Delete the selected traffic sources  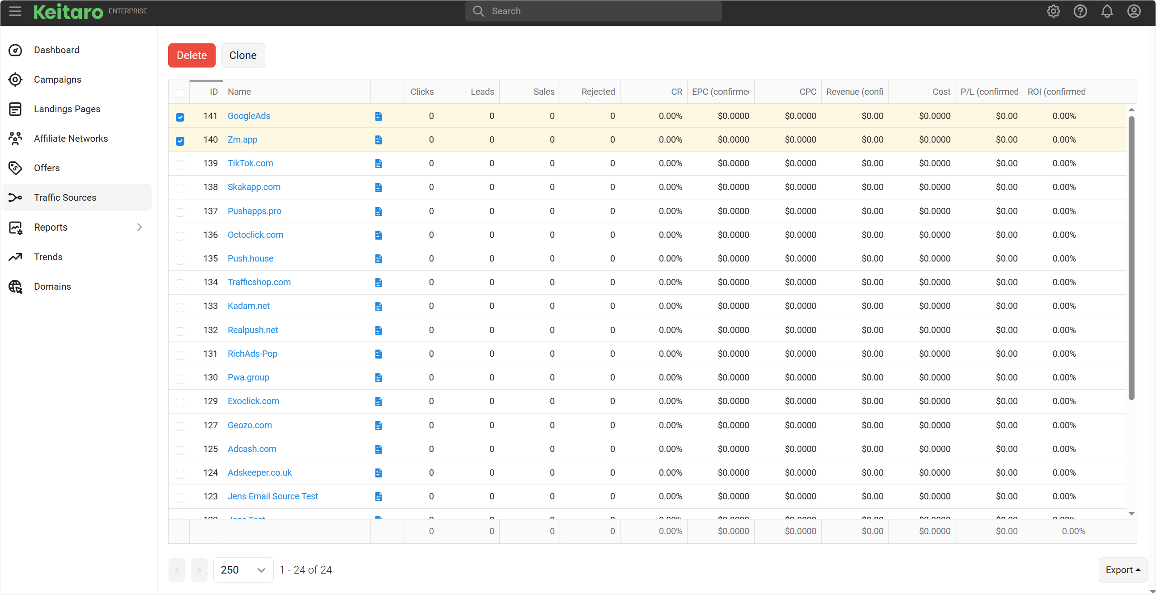pyautogui.click(x=191, y=55)
